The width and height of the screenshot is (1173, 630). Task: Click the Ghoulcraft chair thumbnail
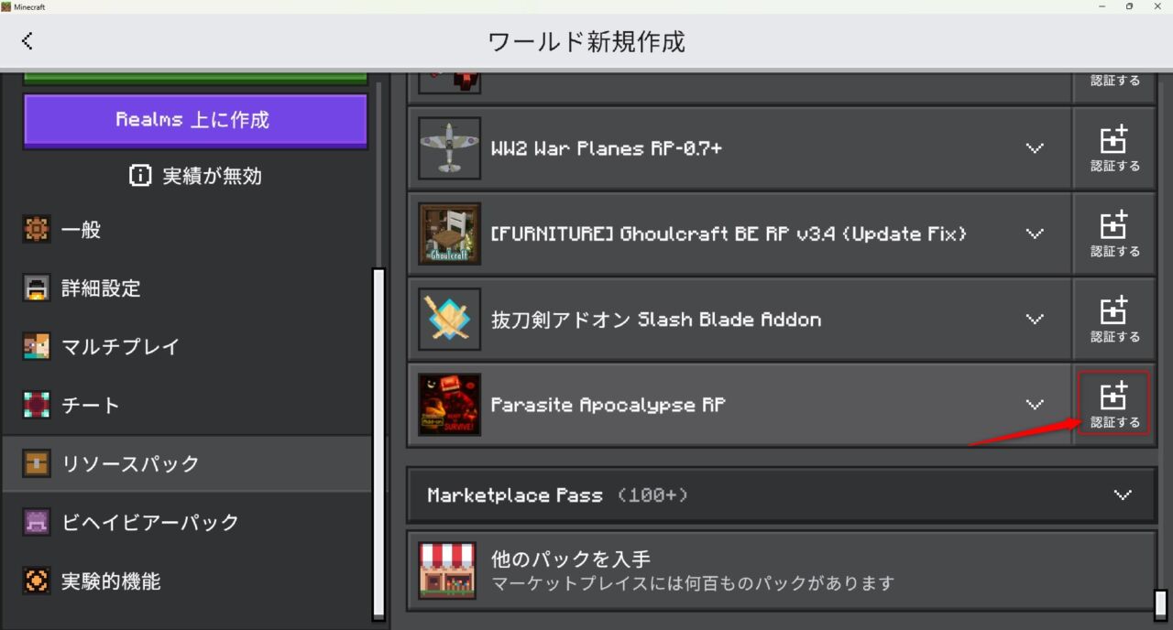pos(449,234)
